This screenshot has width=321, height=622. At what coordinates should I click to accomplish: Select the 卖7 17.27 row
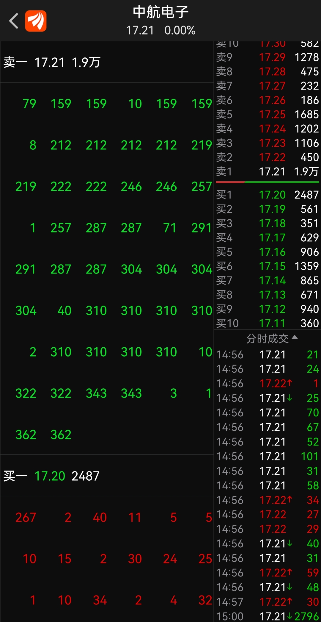click(x=267, y=86)
